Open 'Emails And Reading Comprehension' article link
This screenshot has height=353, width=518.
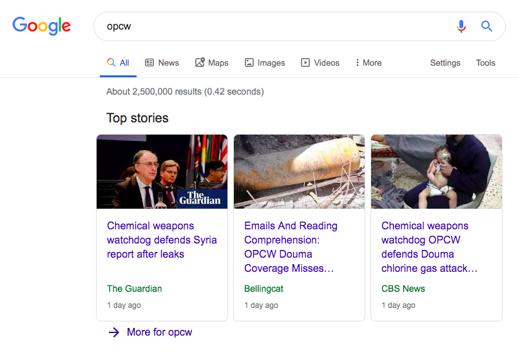tap(291, 247)
